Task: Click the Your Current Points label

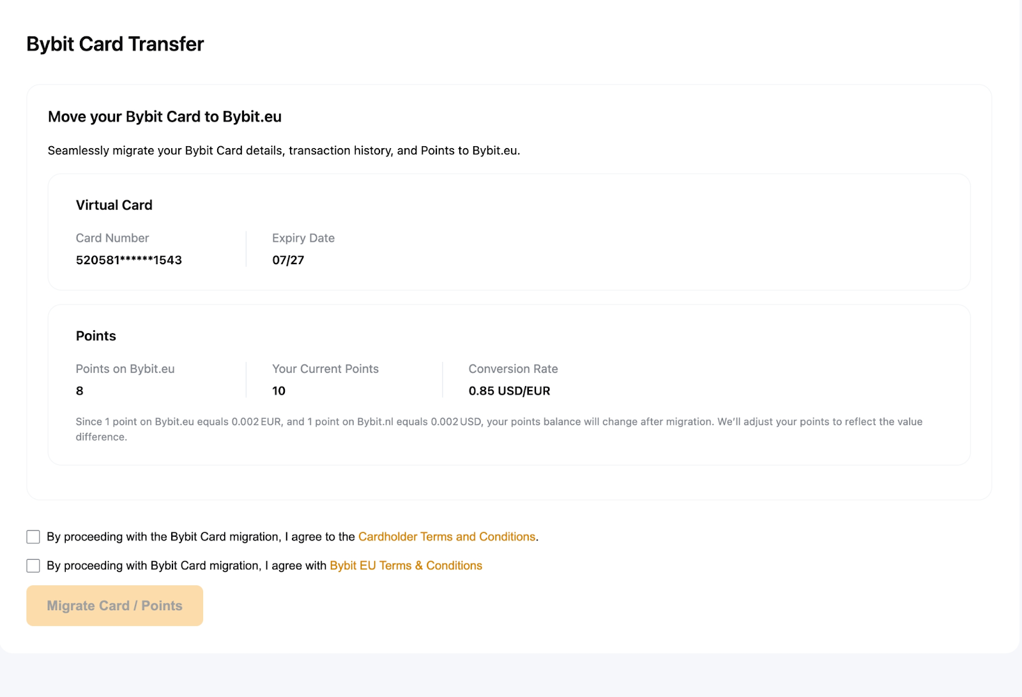Action: 325,369
